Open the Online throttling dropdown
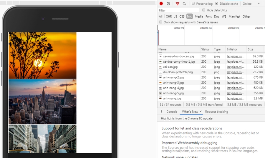This screenshot has height=158, width=265. (x=251, y=4)
